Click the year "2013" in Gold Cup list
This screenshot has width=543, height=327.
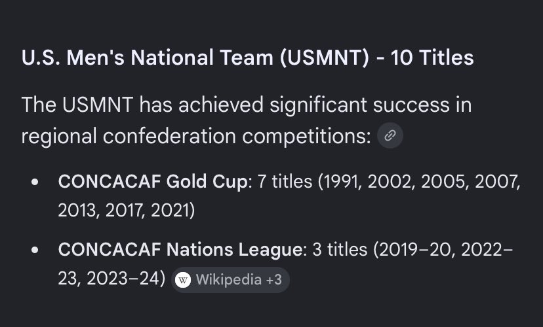[79, 210]
